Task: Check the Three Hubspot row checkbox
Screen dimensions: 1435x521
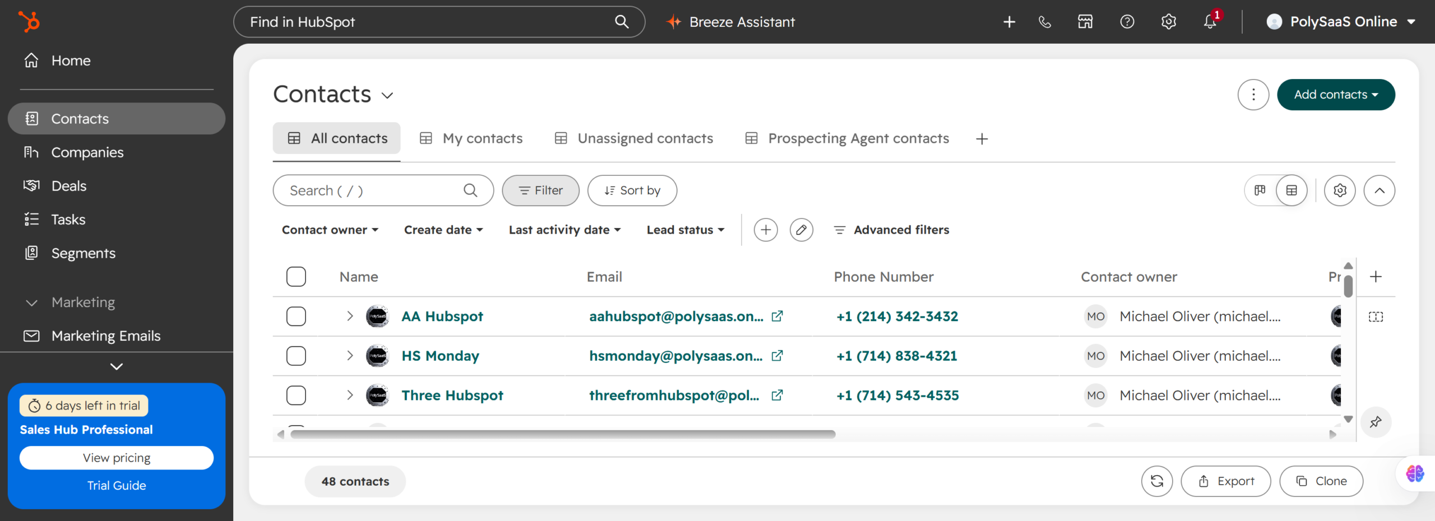Action: coord(296,396)
